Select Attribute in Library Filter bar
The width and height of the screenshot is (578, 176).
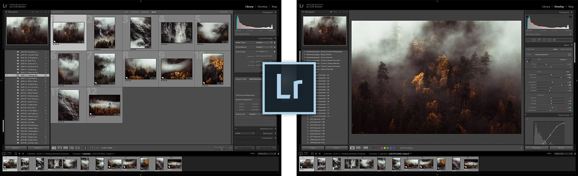tap(135, 12)
